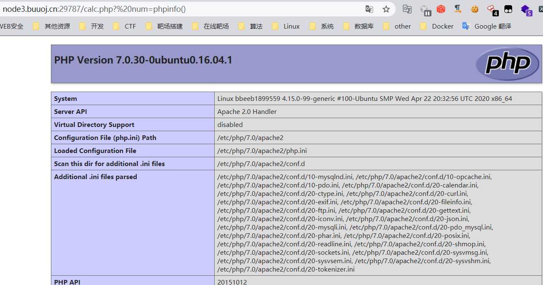Click the /etc/php/7.0/apache2/conf.d value
The image size is (543, 285).
coord(261,164)
